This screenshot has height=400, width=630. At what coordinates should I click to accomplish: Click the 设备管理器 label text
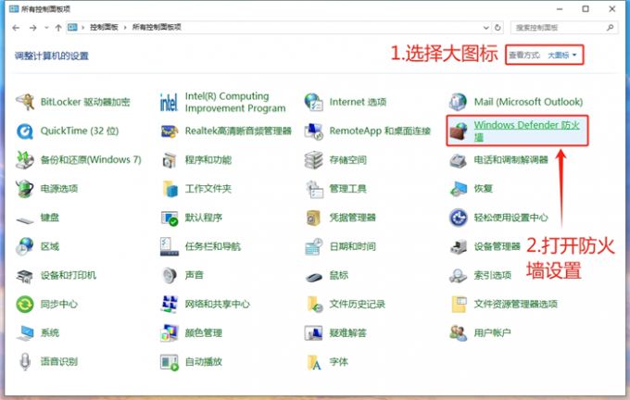497,246
